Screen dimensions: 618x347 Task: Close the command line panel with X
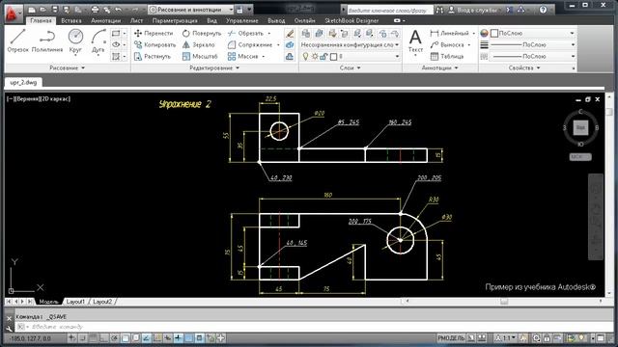tap(10, 318)
